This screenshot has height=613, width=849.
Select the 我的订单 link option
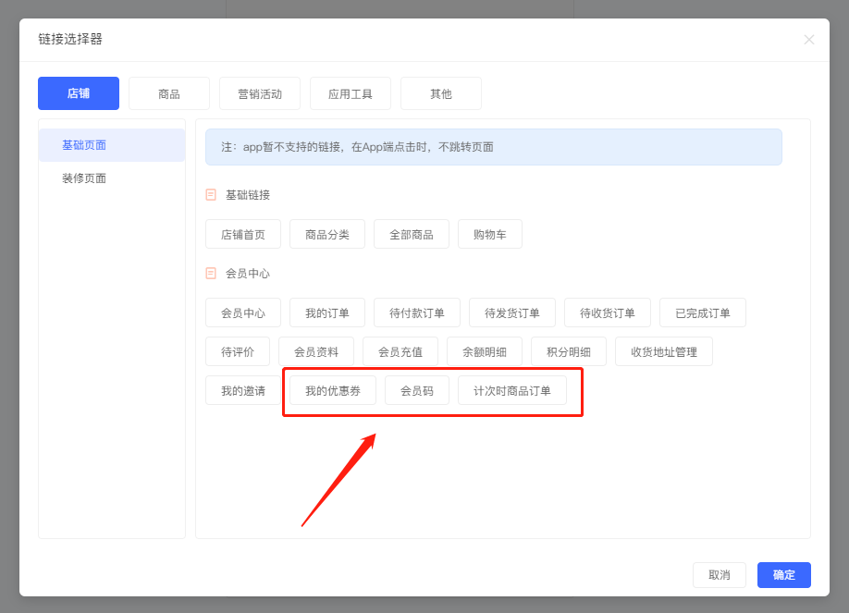(327, 313)
